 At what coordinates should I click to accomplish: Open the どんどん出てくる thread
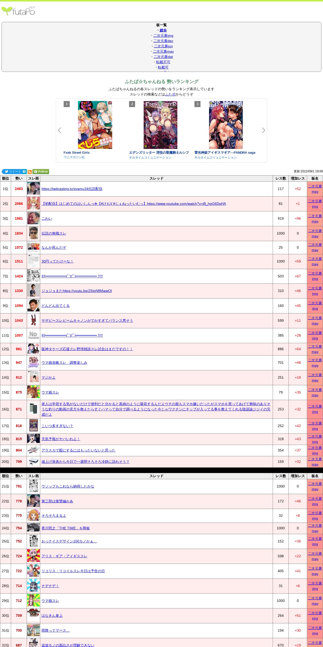pyautogui.click(x=56, y=306)
